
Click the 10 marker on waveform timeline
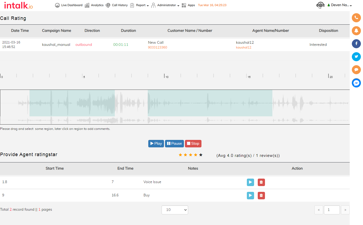coord(167,77)
